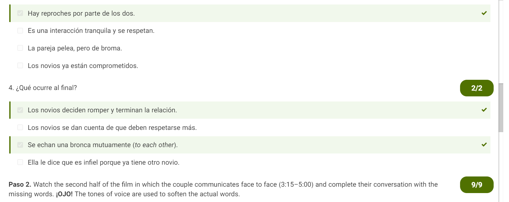
Task: Click the answer text 'La pareja pelea, pero de broma'
Action: [75, 48]
